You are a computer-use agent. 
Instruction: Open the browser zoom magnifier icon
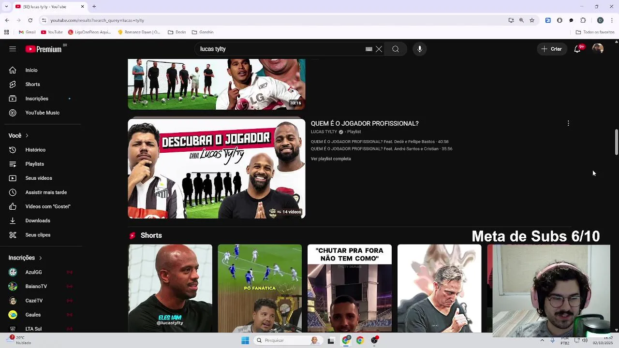point(521,20)
